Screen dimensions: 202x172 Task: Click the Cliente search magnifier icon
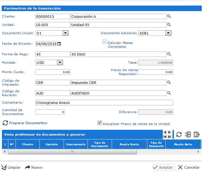(x=169, y=17)
